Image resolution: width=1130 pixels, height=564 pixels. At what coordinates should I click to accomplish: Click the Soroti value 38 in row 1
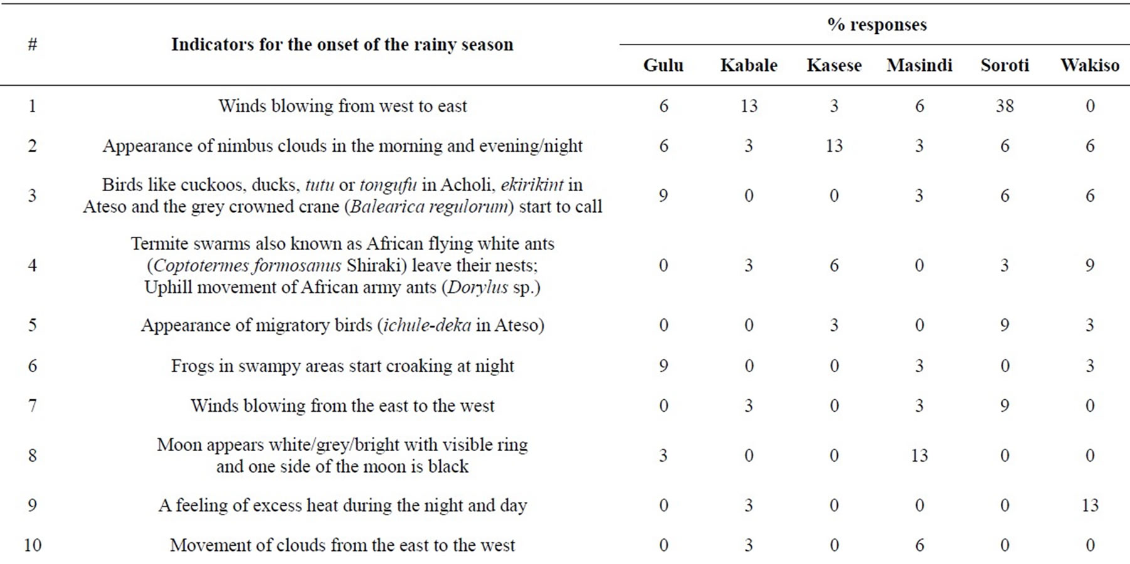coord(1005,106)
